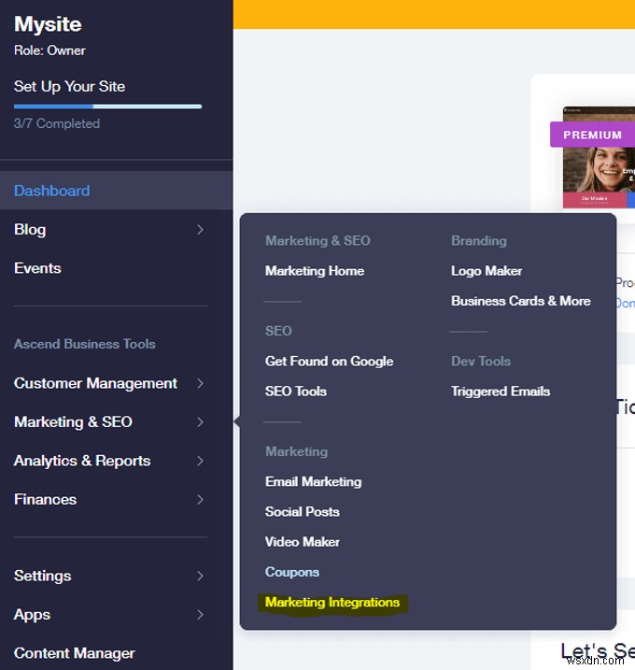
Task: Open Triggered Emails menu entry
Action: tap(501, 392)
